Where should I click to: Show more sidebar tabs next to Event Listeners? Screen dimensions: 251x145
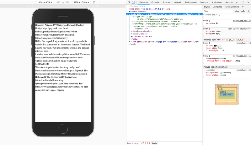[243, 7]
